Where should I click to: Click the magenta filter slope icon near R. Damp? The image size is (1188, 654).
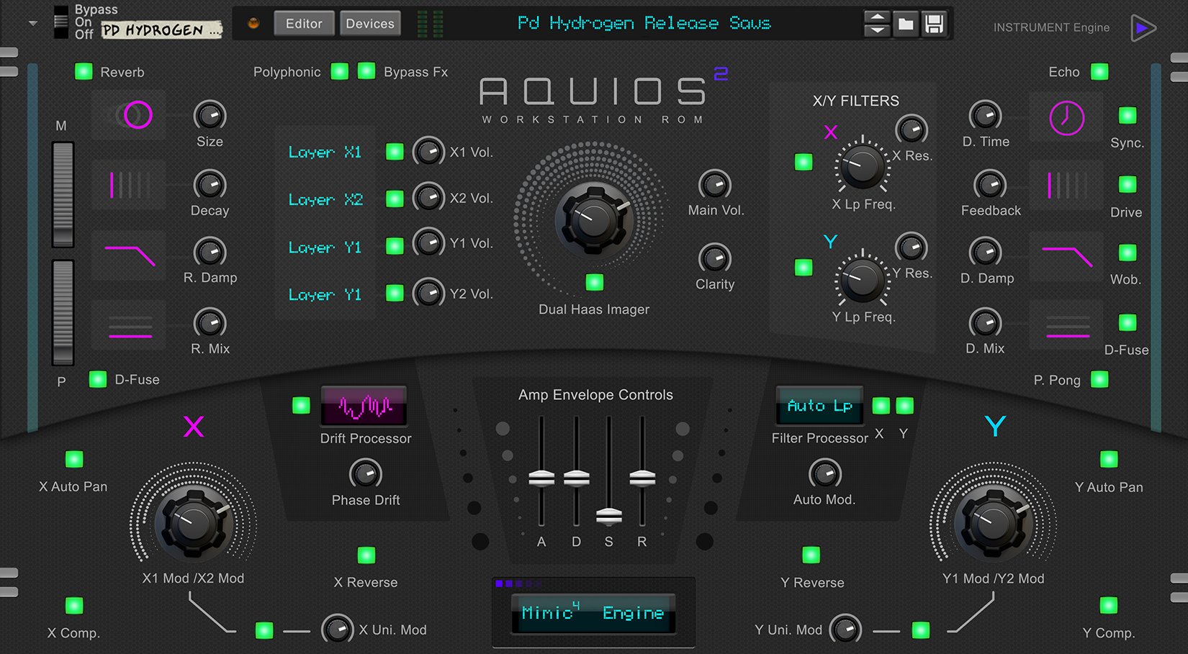pos(128,255)
